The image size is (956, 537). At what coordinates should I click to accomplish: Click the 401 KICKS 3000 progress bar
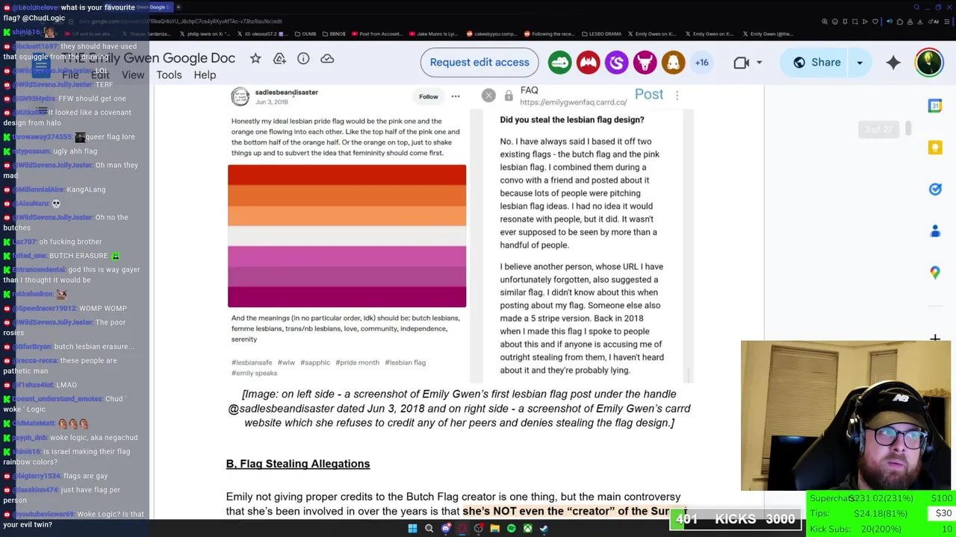tap(735, 519)
